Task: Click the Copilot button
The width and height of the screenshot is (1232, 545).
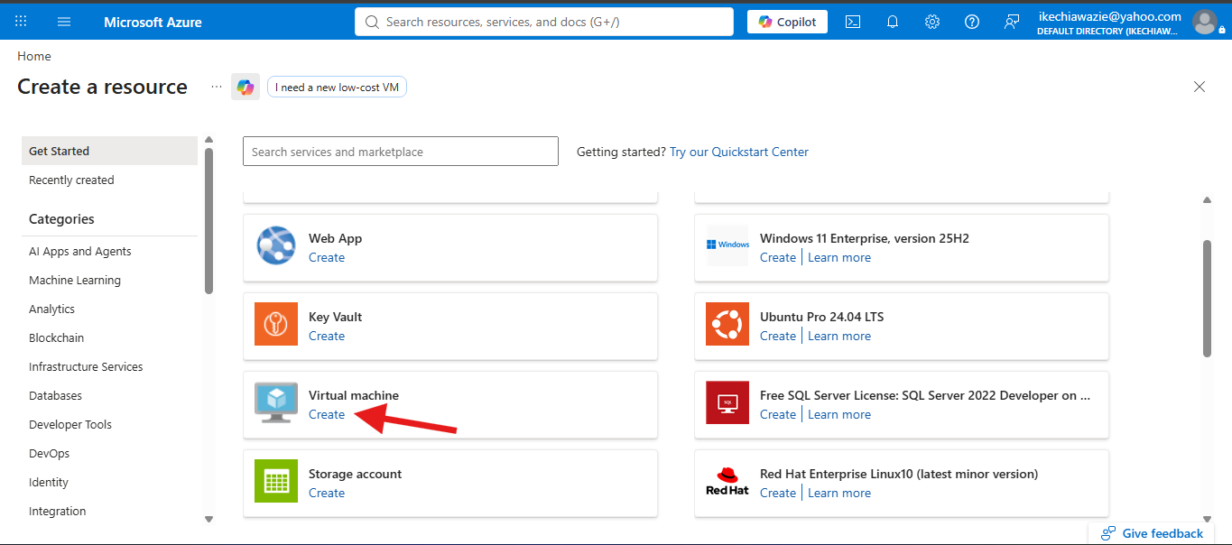Action: [x=787, y=22]
